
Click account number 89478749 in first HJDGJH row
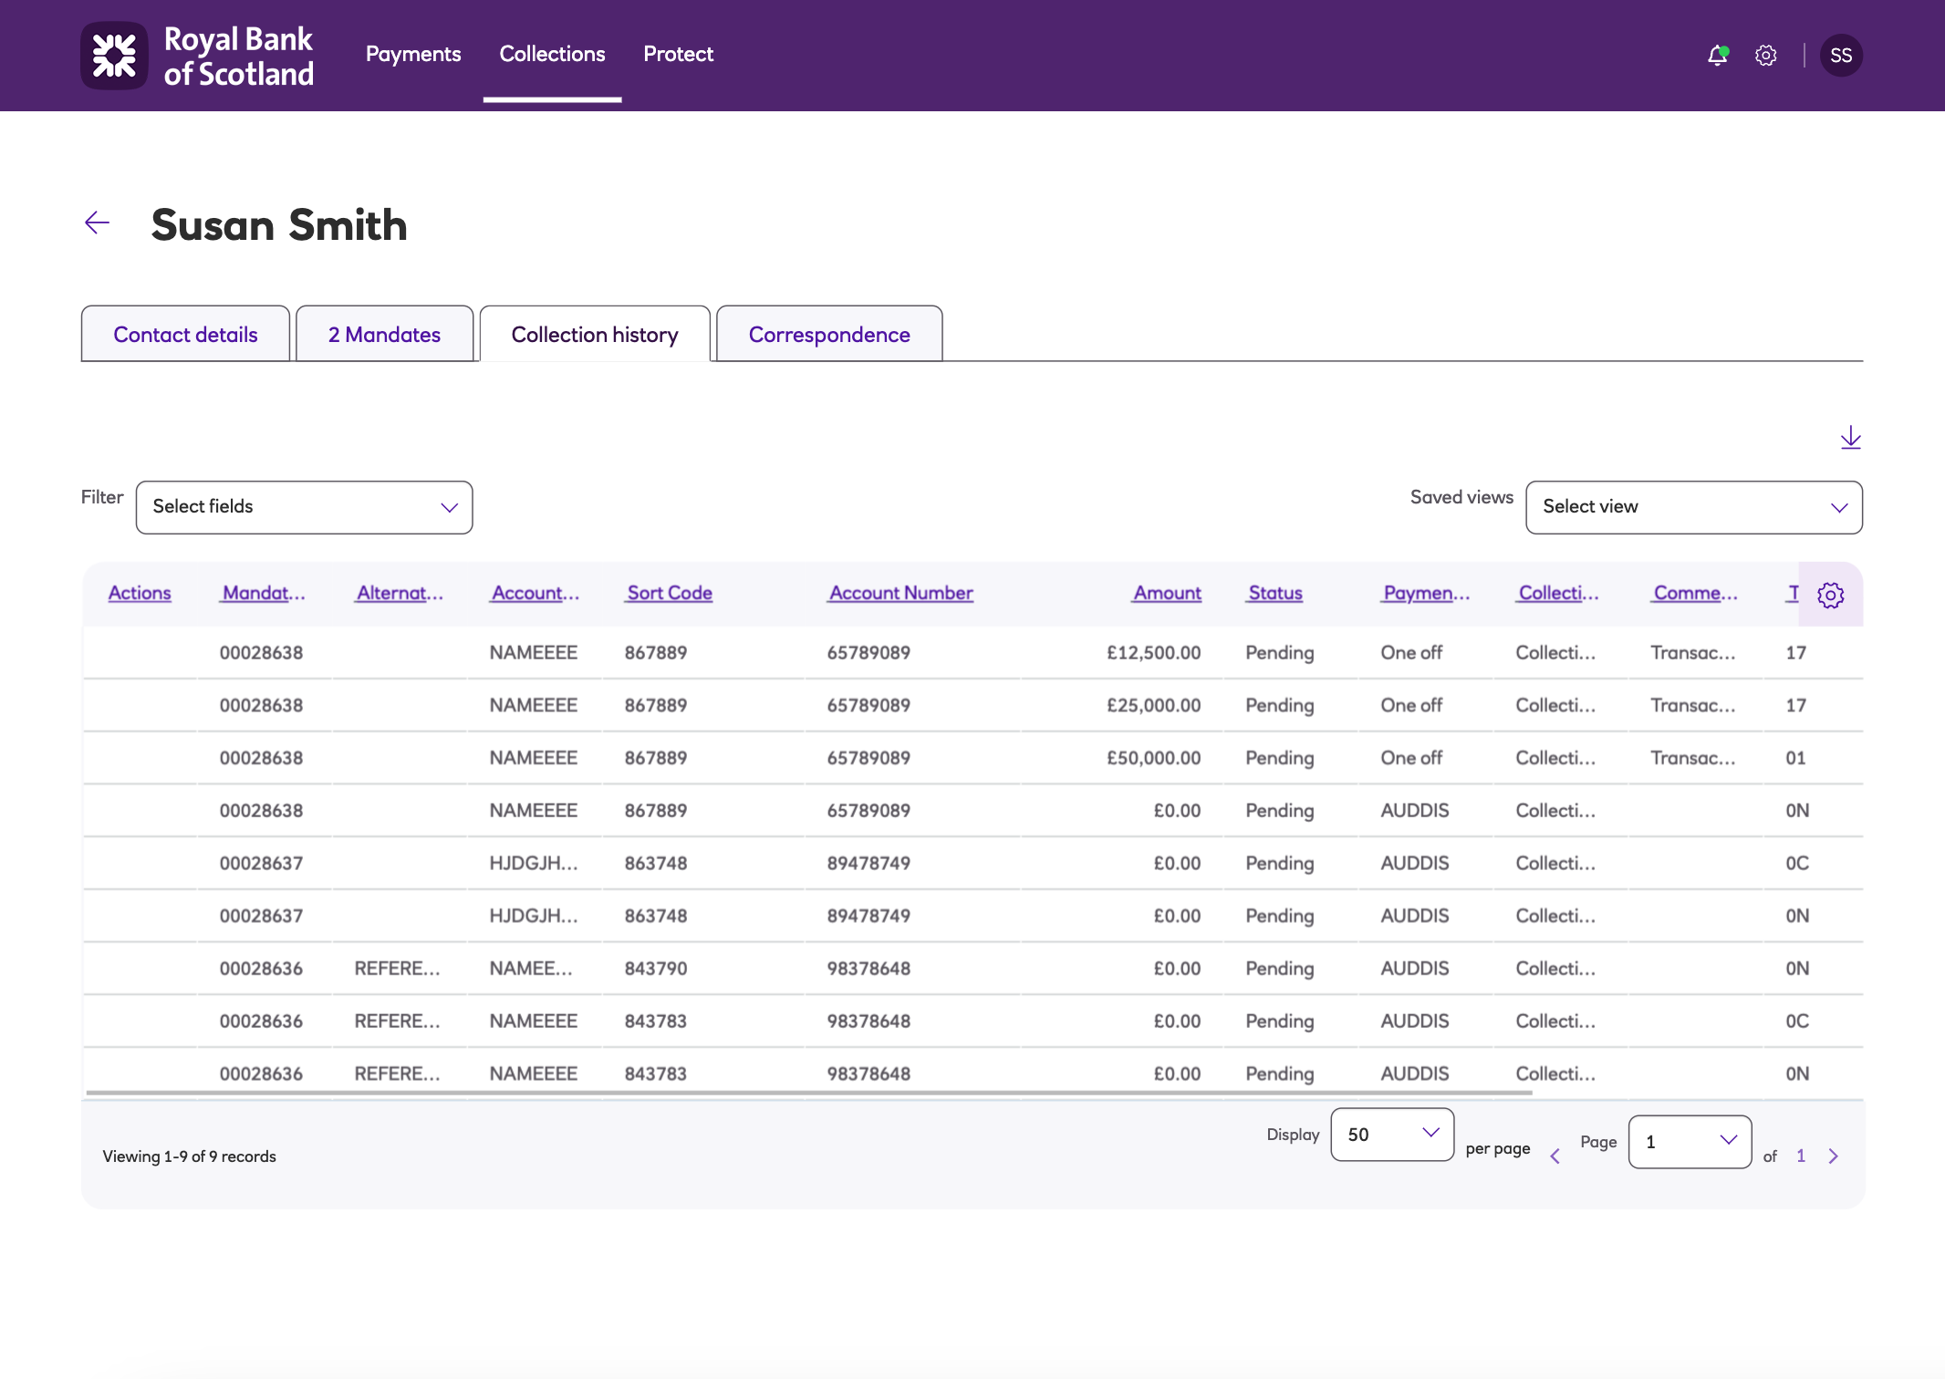pos(868,864)
